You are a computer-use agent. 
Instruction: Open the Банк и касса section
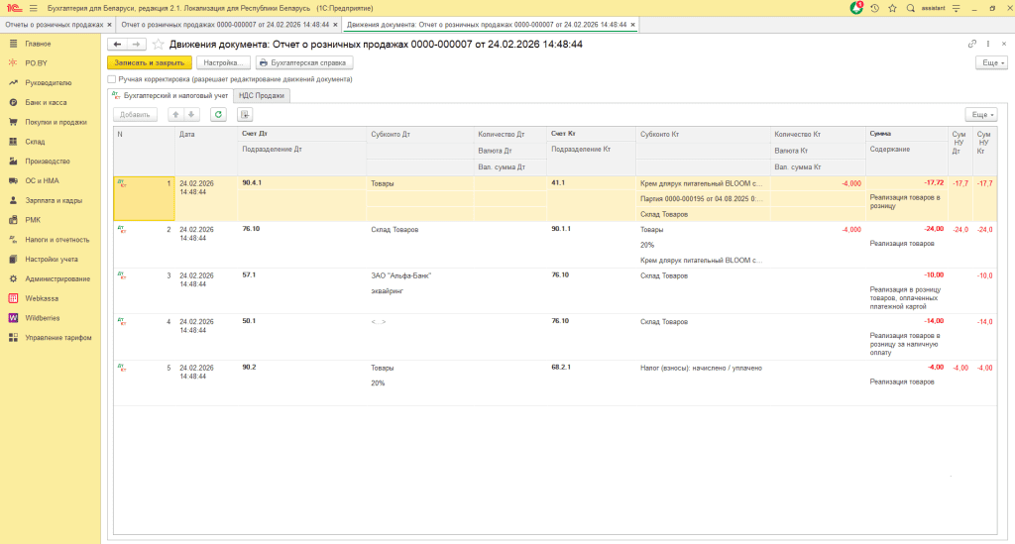click(47, 102)
